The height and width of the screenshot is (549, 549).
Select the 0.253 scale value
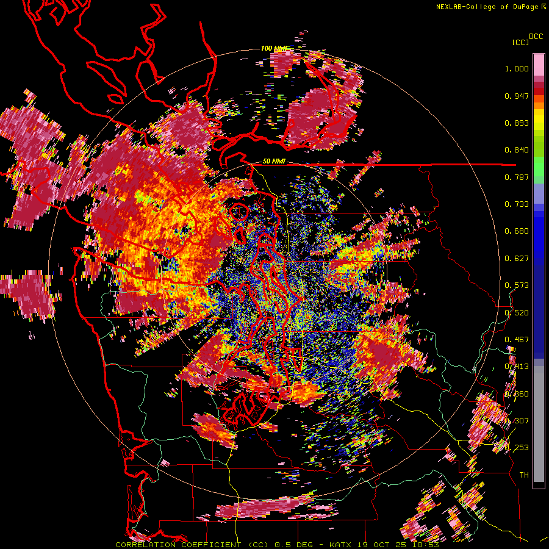(x=517, y=448)
